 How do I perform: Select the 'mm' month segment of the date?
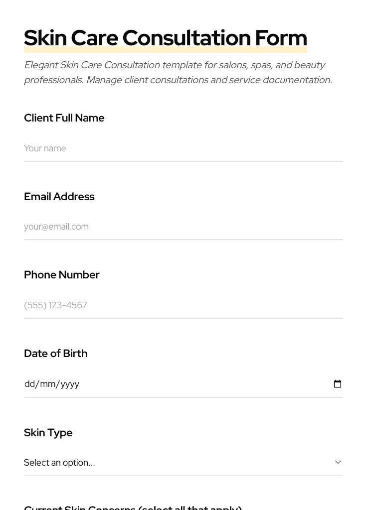click(x=48, y=384)
